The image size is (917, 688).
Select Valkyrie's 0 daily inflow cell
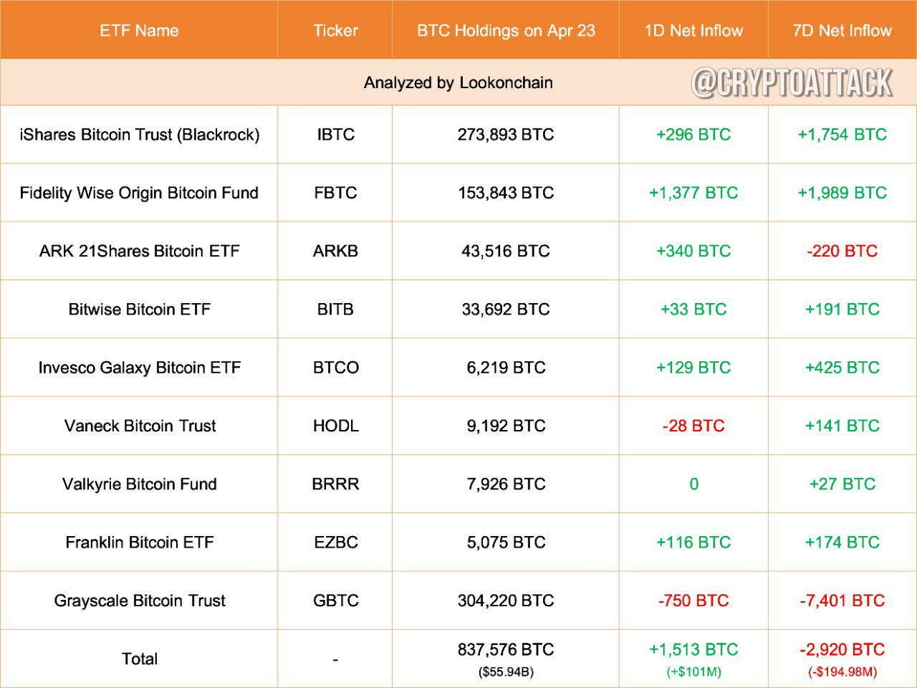pos(693,484)
